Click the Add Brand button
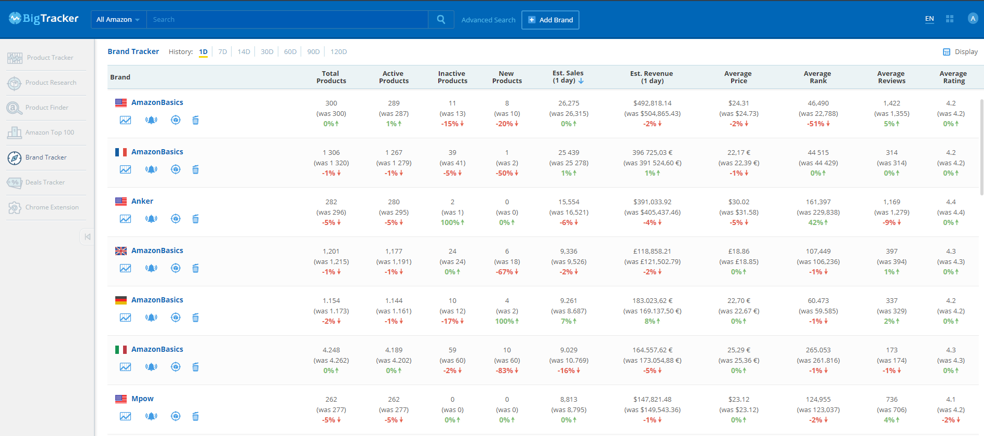 (x=550, y=20)
